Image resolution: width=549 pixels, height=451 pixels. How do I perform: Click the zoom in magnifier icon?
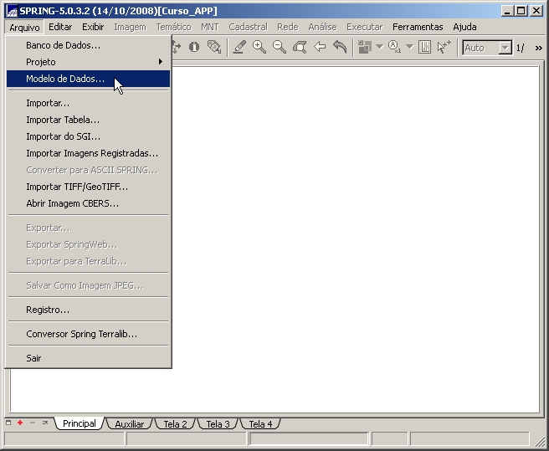tap(259, 48)
